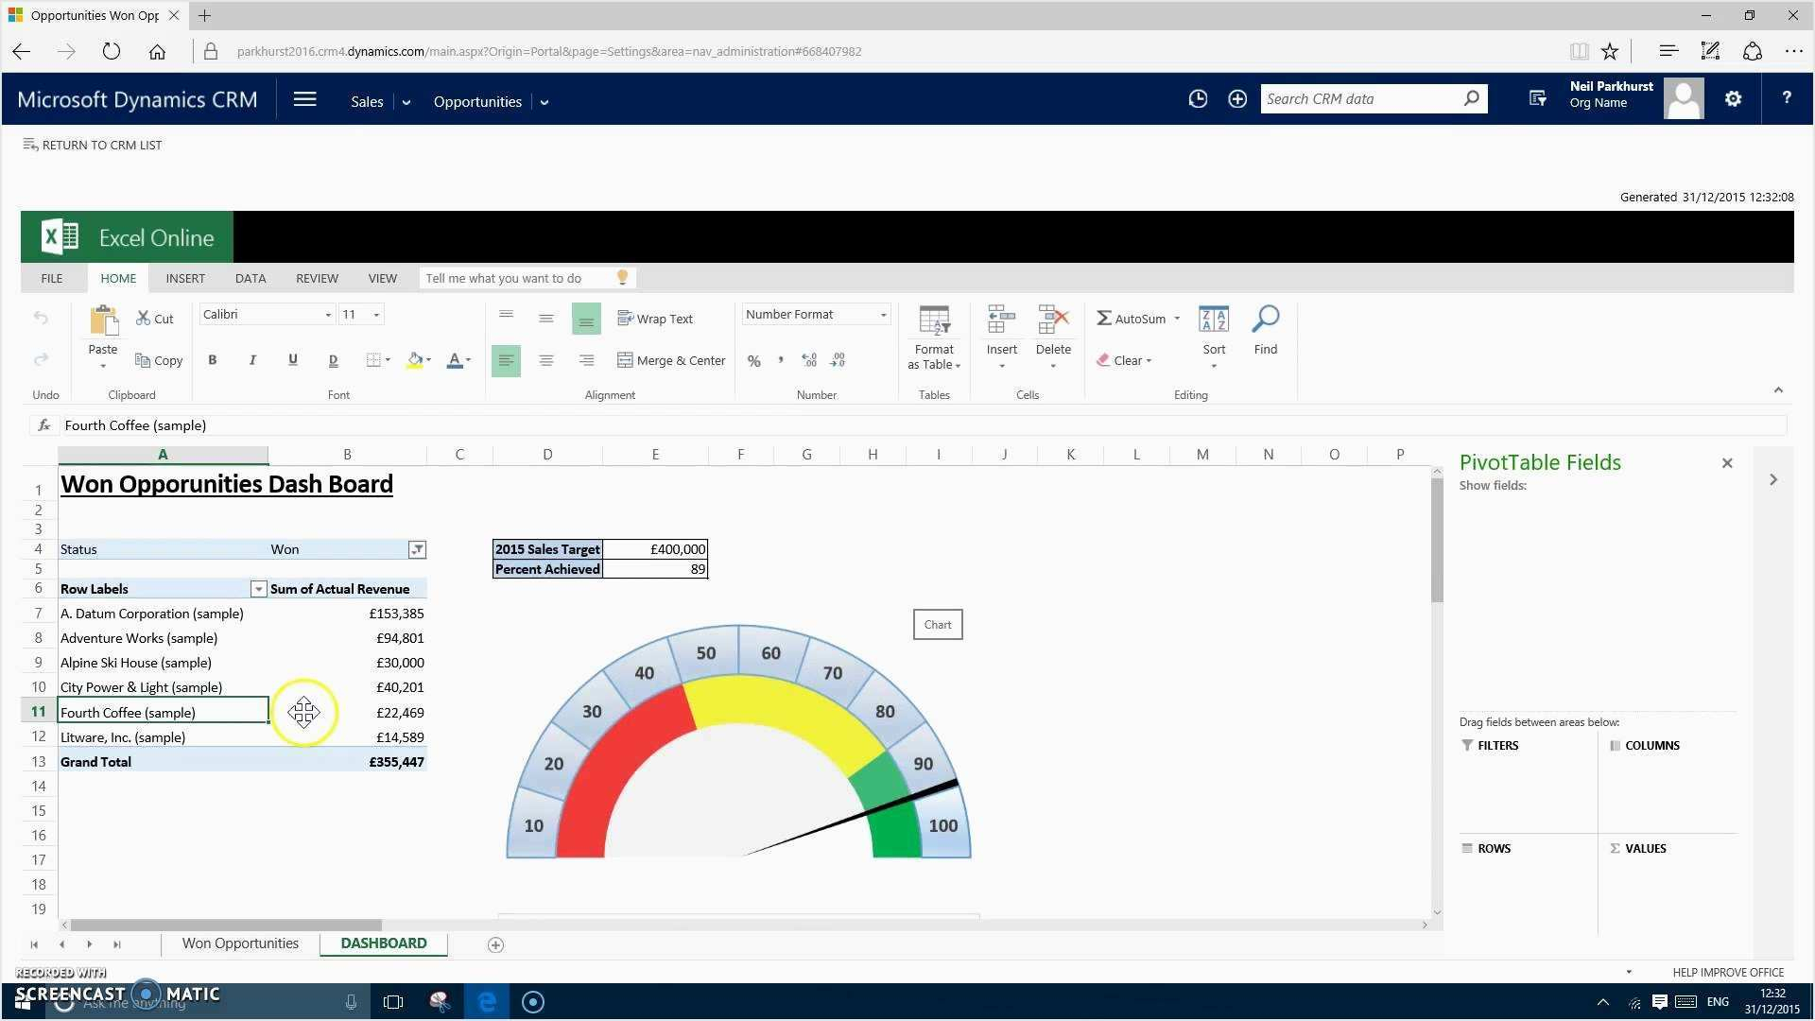
Task: Click the Paste clipboard icon
Action: coord(103,321)
